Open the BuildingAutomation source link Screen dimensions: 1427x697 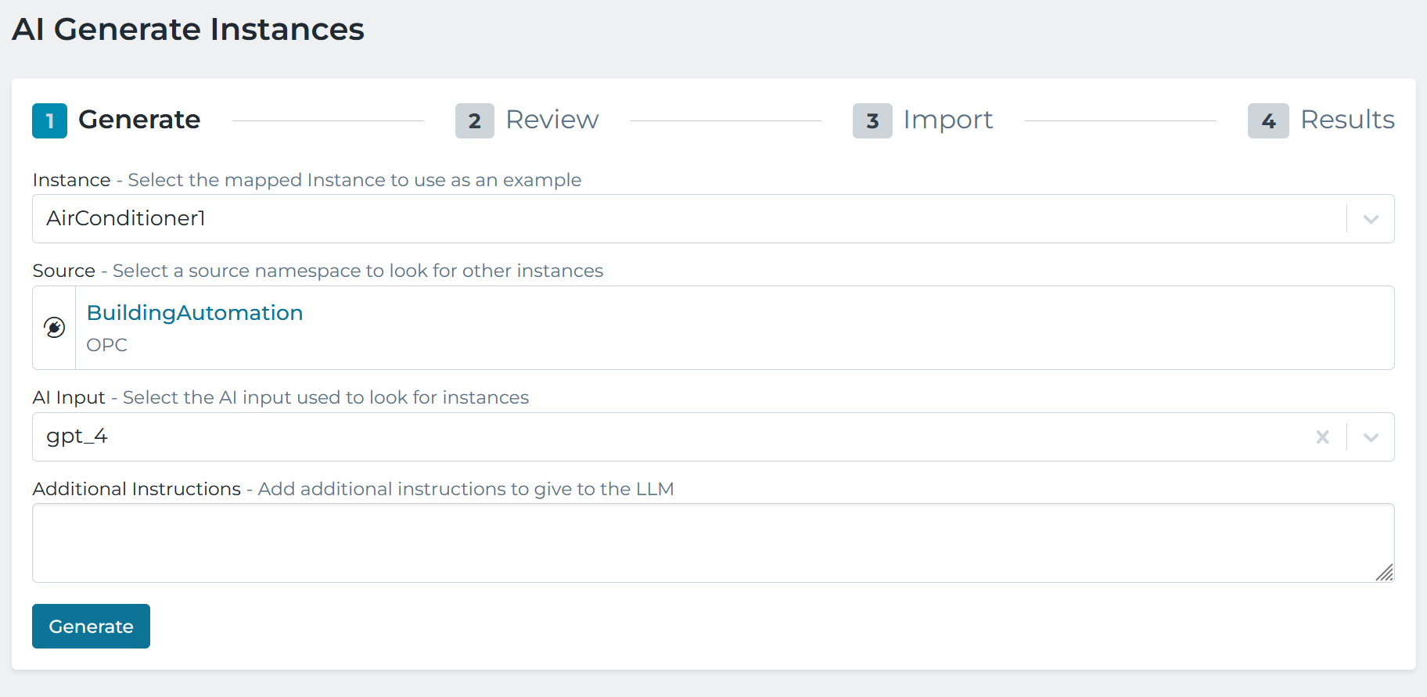click(195, 313)
